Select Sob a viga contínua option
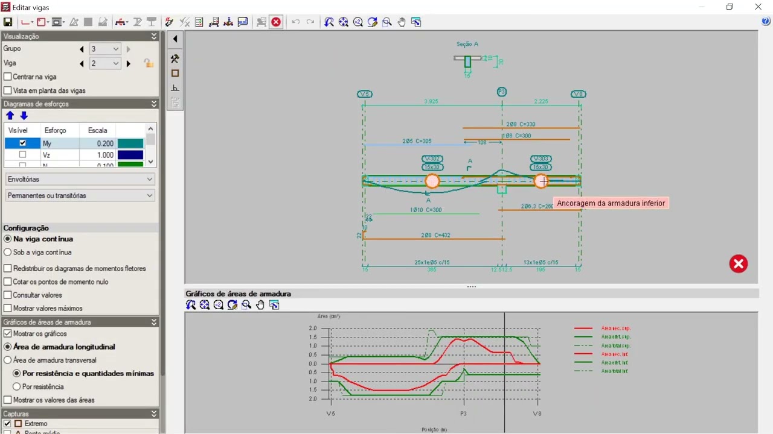 8,253
